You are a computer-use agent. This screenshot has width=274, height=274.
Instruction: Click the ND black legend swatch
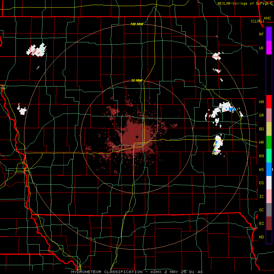point(269,237)
